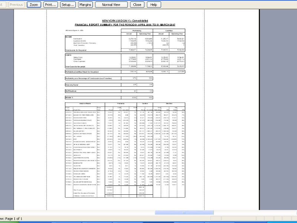This screenshot has width=297, height=223.
Task: Click 'Actual' under the Profitability header
Action: 129,34
